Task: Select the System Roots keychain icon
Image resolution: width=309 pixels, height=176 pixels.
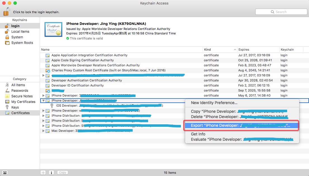Action: pyautogui.click(x=7, y=43)
